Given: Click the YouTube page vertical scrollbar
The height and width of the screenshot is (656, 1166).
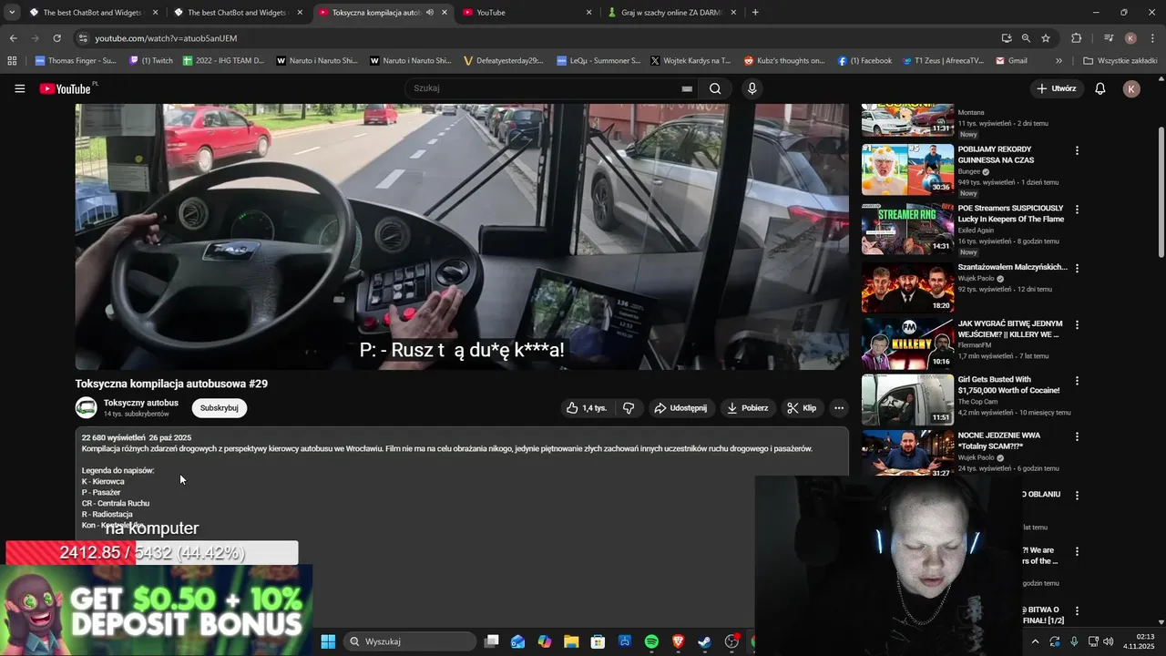Looking at the screenshot, I should click(x=1161, y=191).
